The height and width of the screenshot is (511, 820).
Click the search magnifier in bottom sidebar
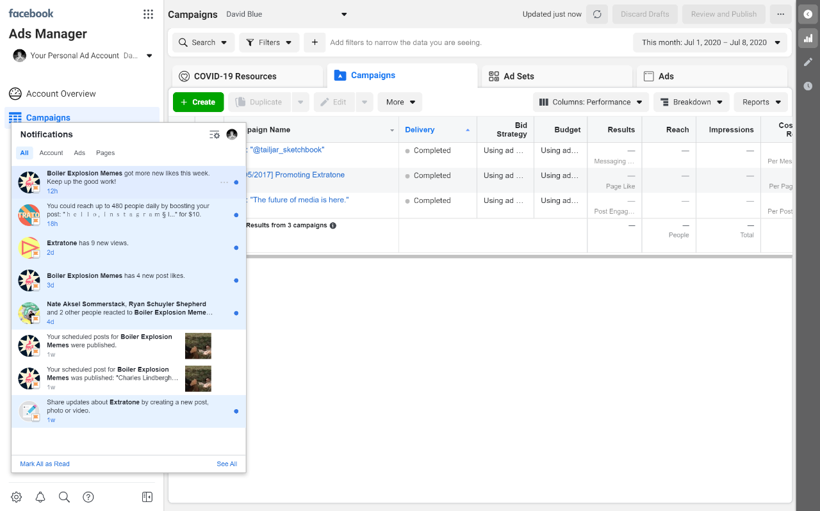pyautogui.click(x=64, y=497)
